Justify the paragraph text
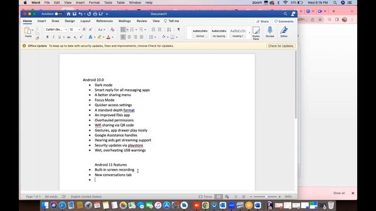Image resolution: width=376 pixels, height=211 pixels. tap(142, 37)
